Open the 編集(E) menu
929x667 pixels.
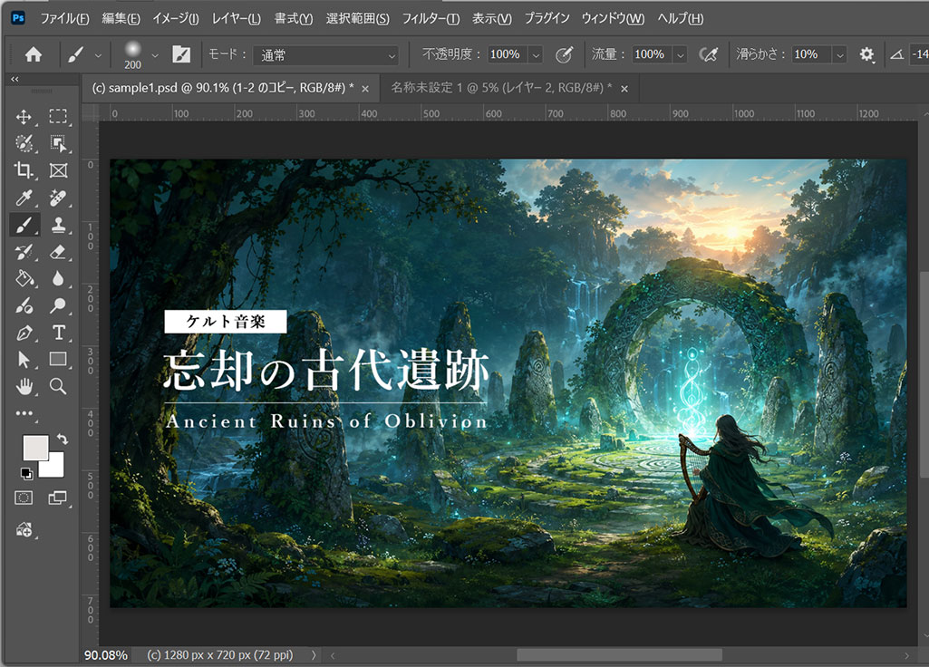coord(121,18)
